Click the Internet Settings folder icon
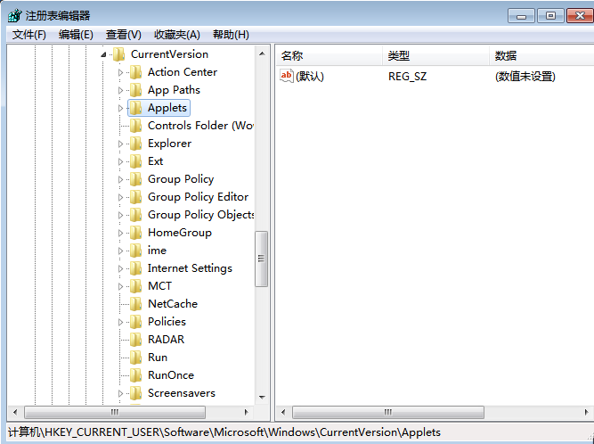Viewport: 594px width, 444px height. tap(135, 268)
